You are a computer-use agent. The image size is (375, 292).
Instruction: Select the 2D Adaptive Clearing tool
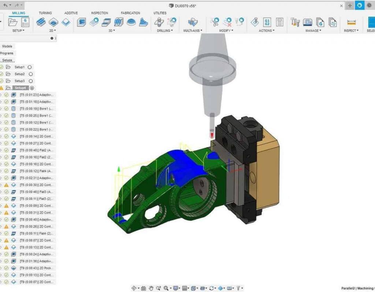41,22
